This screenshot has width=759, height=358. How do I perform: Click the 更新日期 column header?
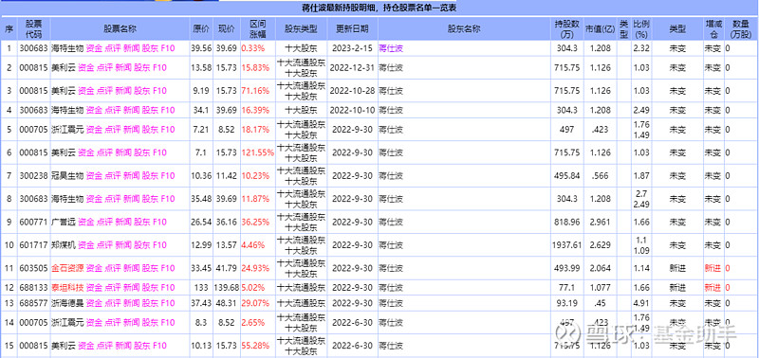point(352,29)
